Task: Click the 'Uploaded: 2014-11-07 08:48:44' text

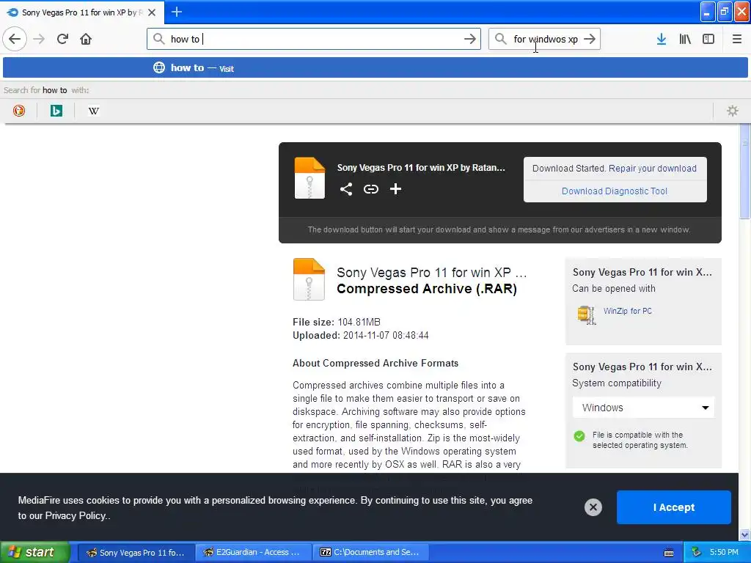Action: point(360,336)
